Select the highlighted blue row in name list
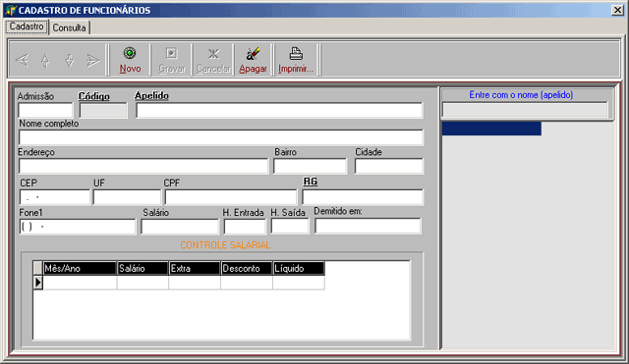Viewport: 629px width, 364px height. click(x=491, y=129)
